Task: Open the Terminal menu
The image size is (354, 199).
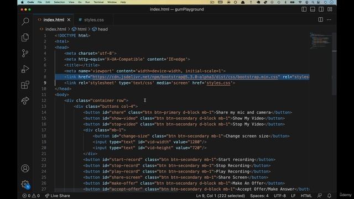Action: (x=98, y=2)
